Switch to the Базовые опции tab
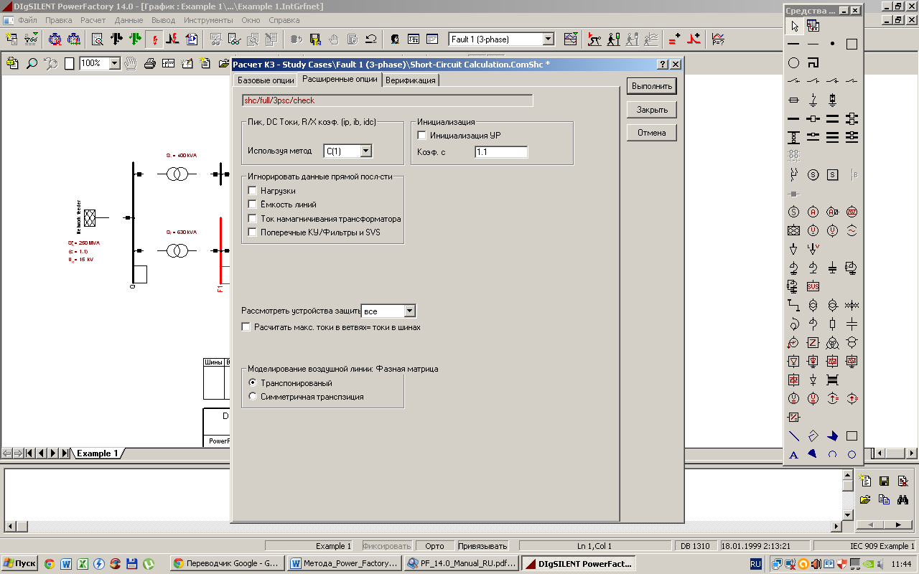Viewport: 919px width, 574px height. [266, 80]
